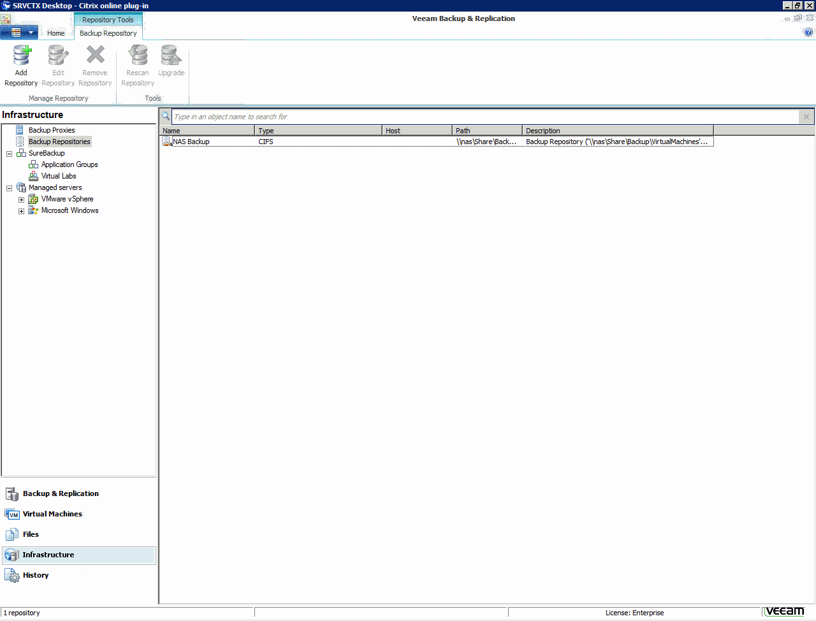Clear the search with the X button
The image size is (816, 621).
pos(806,117)
